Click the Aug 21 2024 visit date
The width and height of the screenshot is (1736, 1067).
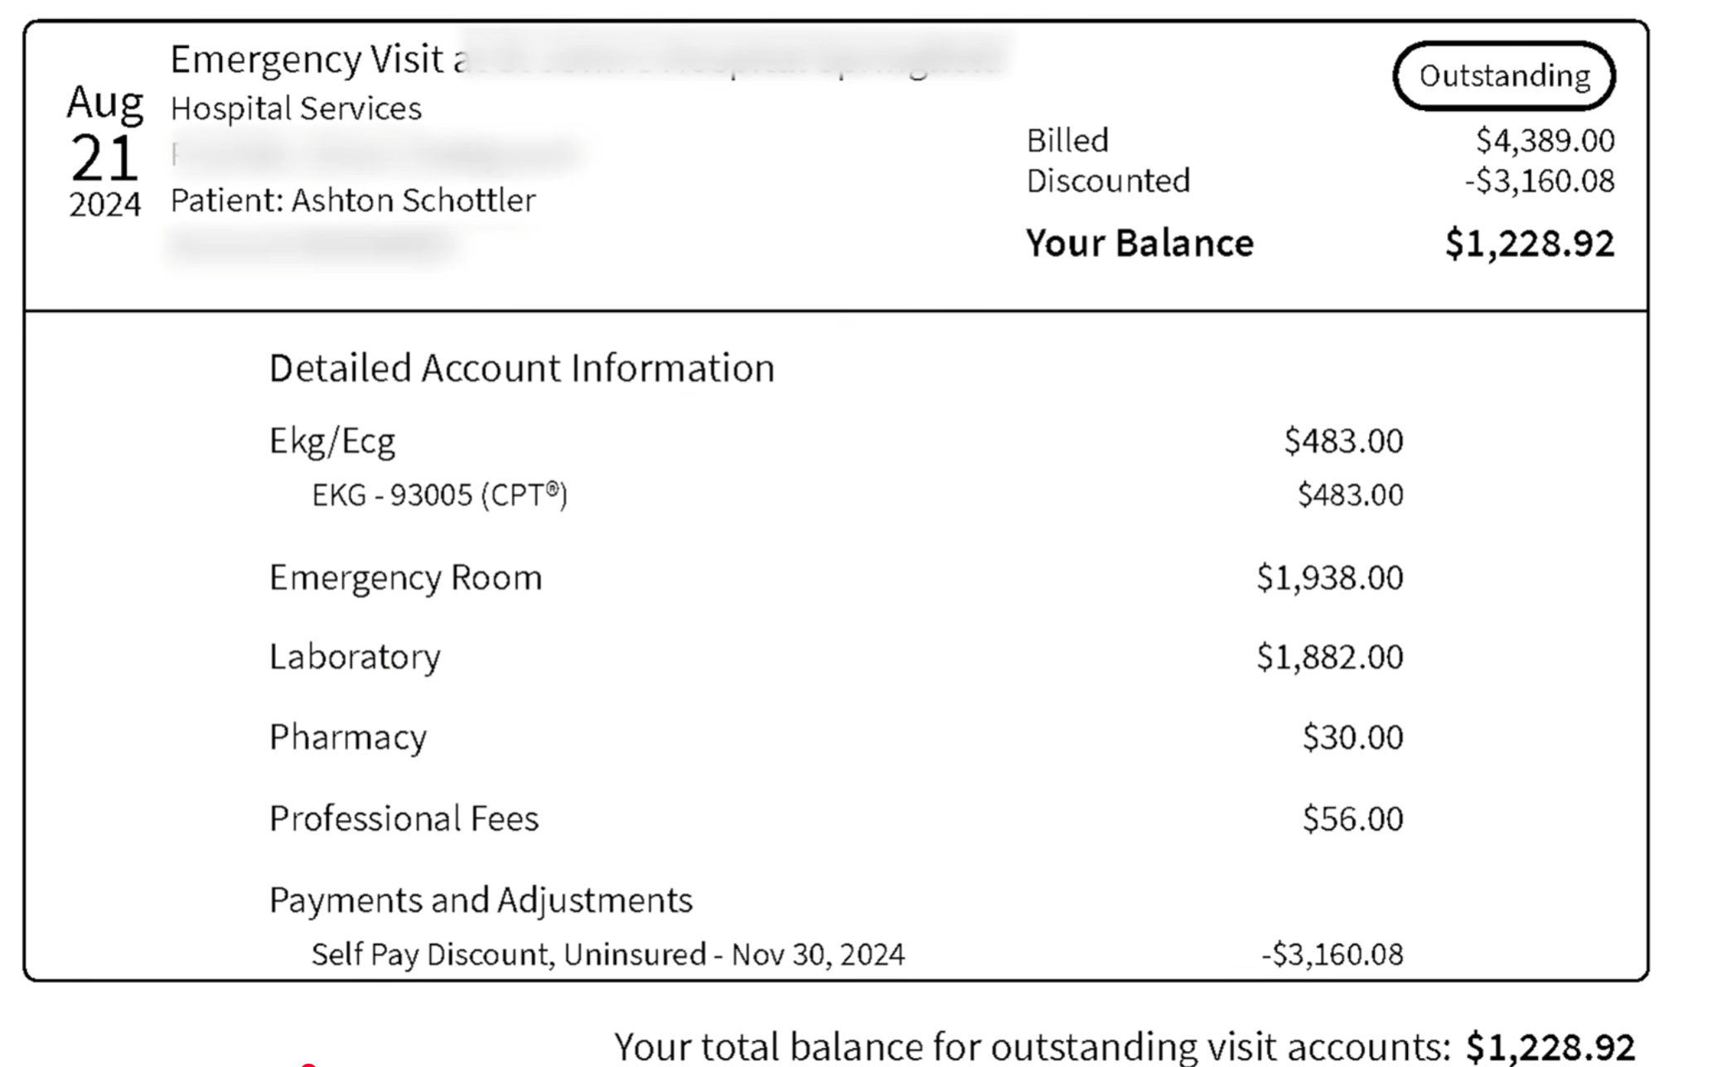click(104, 150)
